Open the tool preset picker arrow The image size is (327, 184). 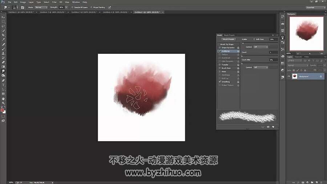pos(9,7)
